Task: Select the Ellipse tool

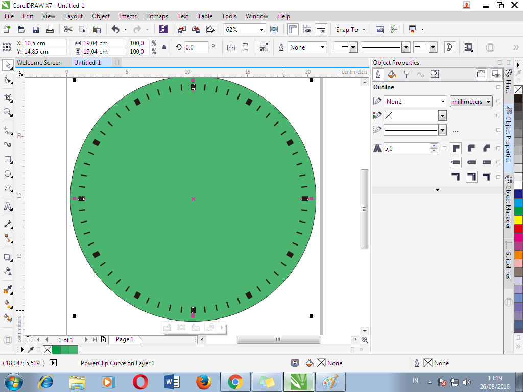Action: point(7,174)
